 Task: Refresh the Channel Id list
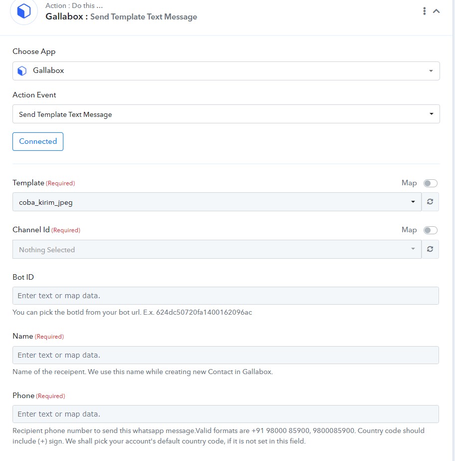click(430, 249)
